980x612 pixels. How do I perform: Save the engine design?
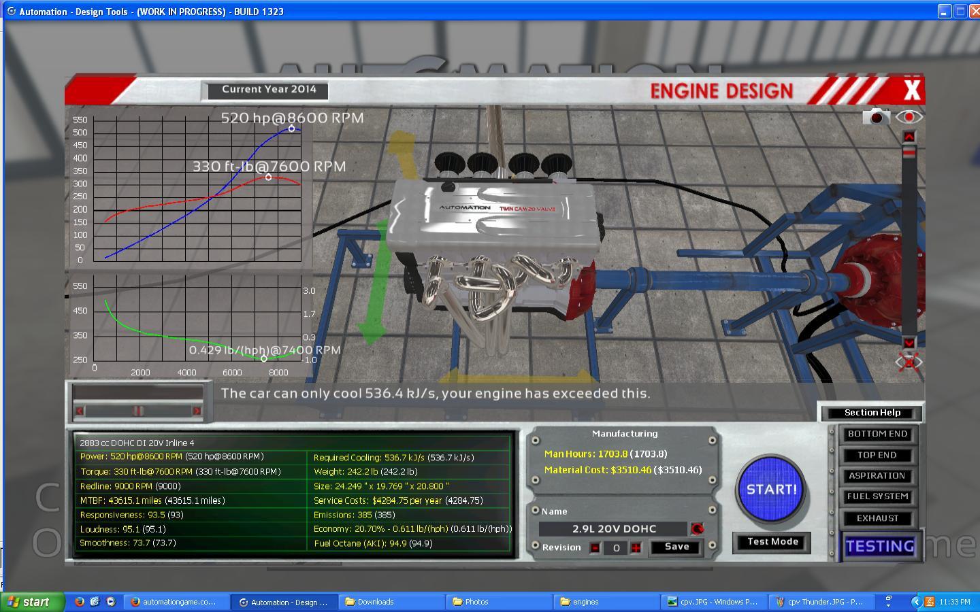(676, 547)
